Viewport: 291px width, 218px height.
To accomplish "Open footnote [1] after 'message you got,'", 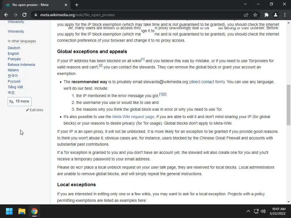I will click(x=161, y=94).
